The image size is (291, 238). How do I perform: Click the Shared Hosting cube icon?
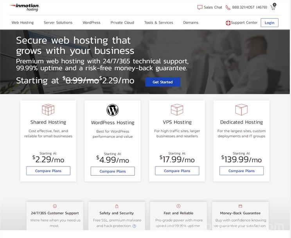click(x=48, y=110)
